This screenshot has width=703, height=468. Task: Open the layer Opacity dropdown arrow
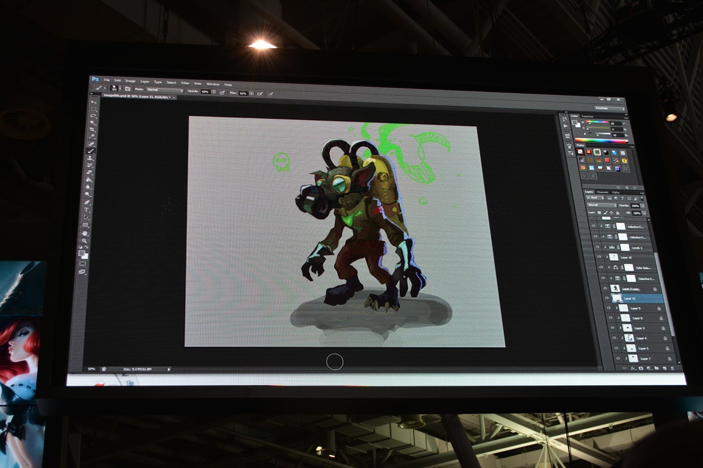click(x=643, y=206)
